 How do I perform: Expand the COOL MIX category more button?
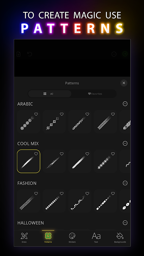click(x=125, y=143)
